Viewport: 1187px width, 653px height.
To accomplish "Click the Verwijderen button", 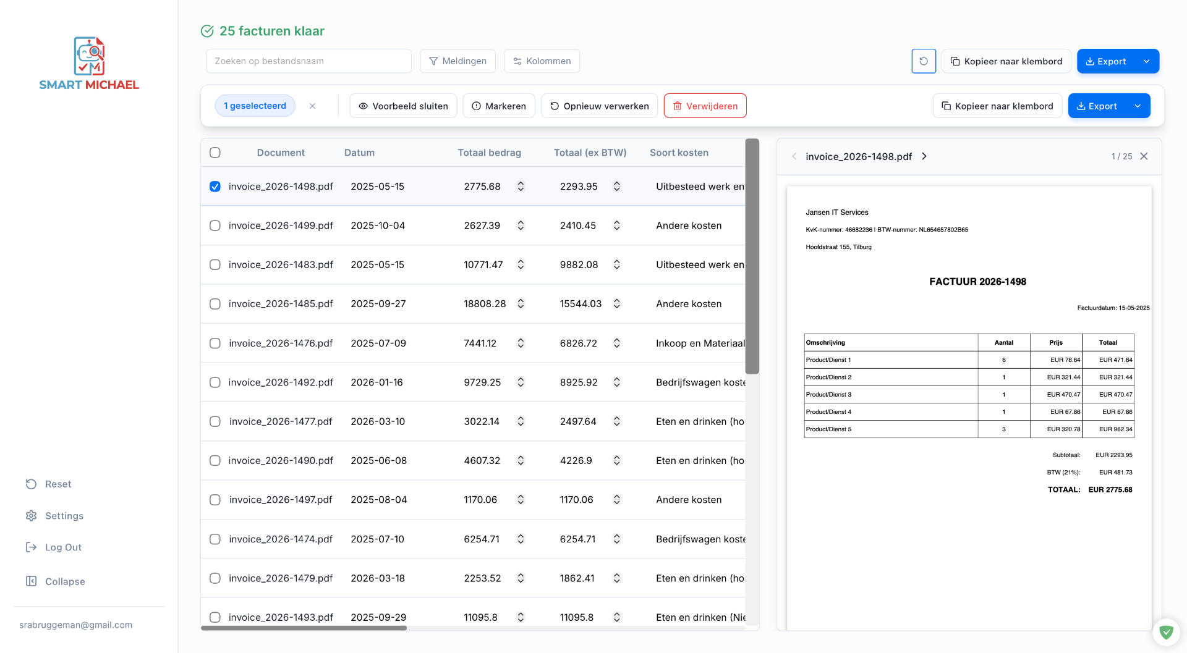I will tap(705, 106).
